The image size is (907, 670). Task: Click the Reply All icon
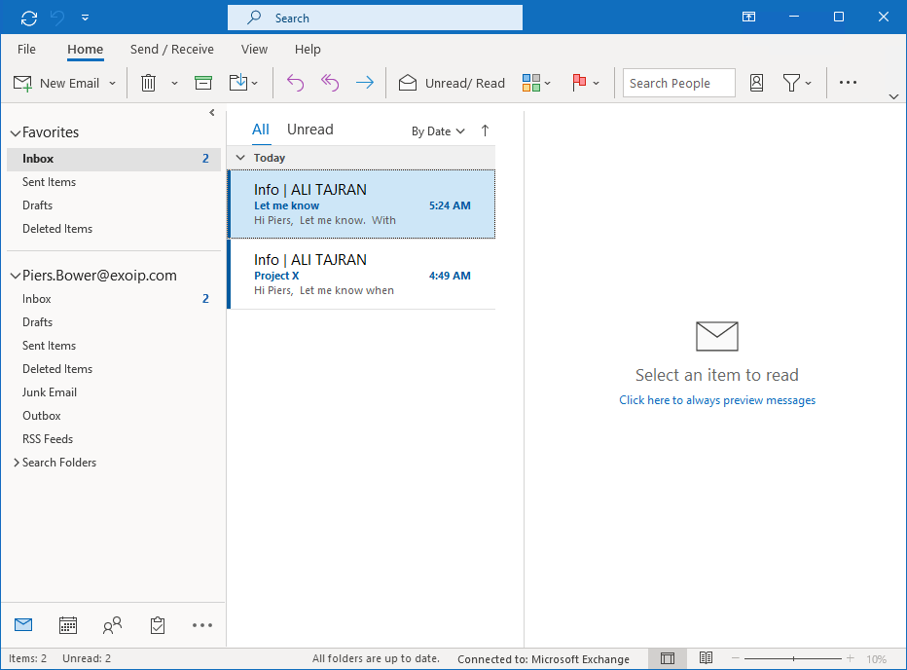point(330,83)
